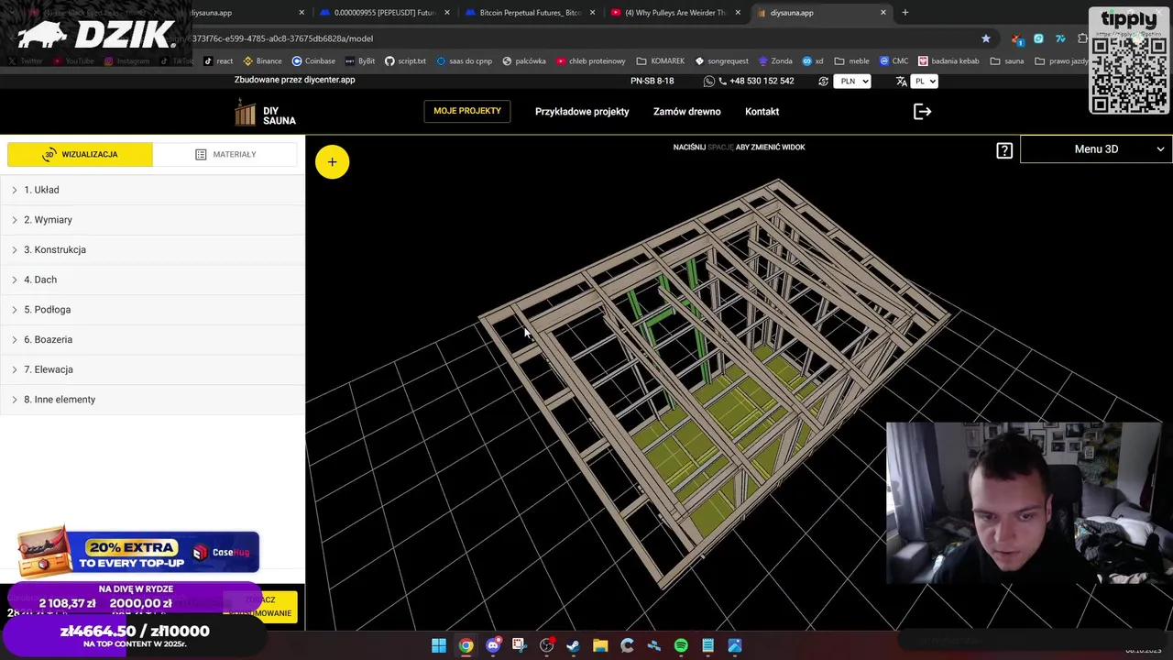Image resolution: width=1173 pixels, height=660 pixels.
Task: Open the PL language dropdown
Action: [924, 81]
